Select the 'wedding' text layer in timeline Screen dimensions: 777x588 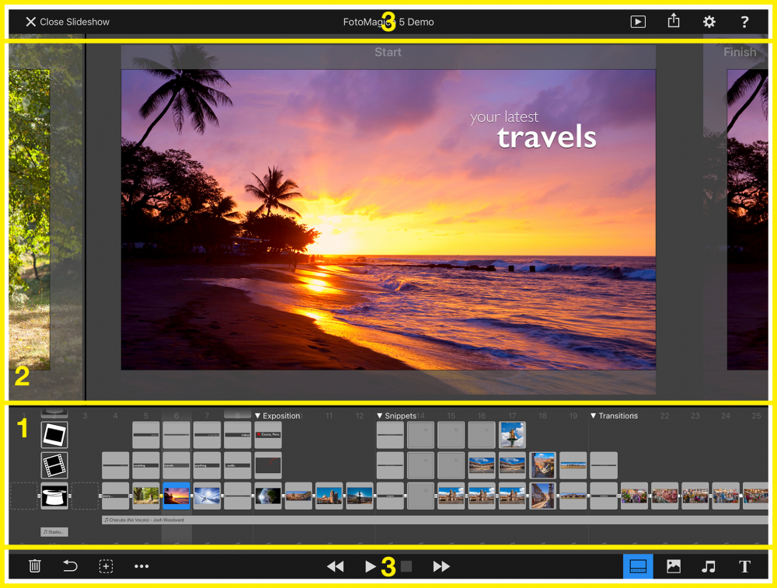[x=146, y=465]
